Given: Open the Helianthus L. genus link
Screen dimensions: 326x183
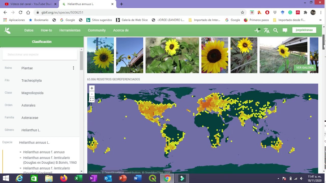Looking at the screenshot, I should [31, 130].
